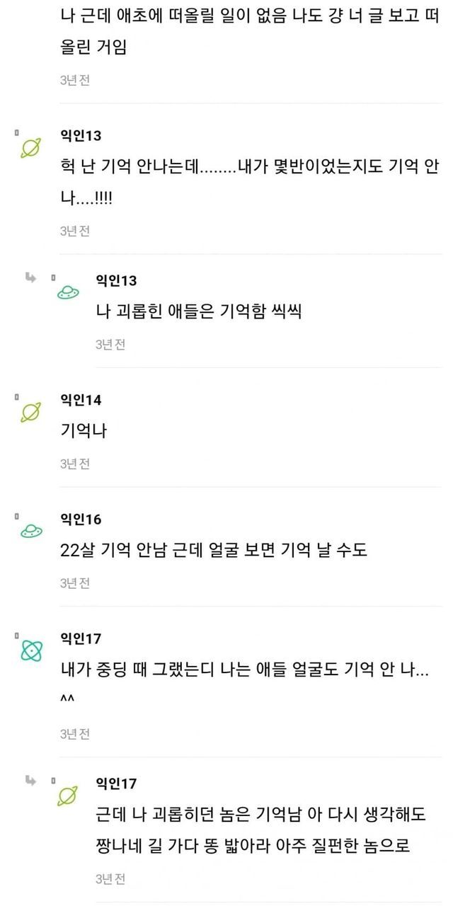Tap the "3년 전" timestamp under 익인14's comment

pos(74,464)
